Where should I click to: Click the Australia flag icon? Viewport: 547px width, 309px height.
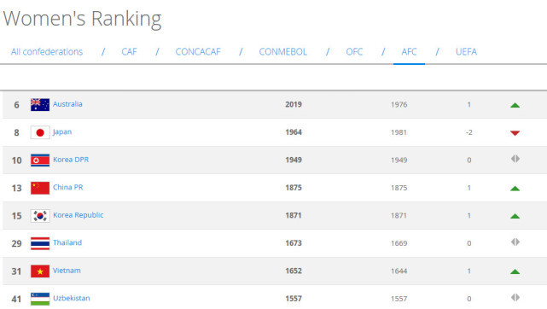tap(40, 105)
